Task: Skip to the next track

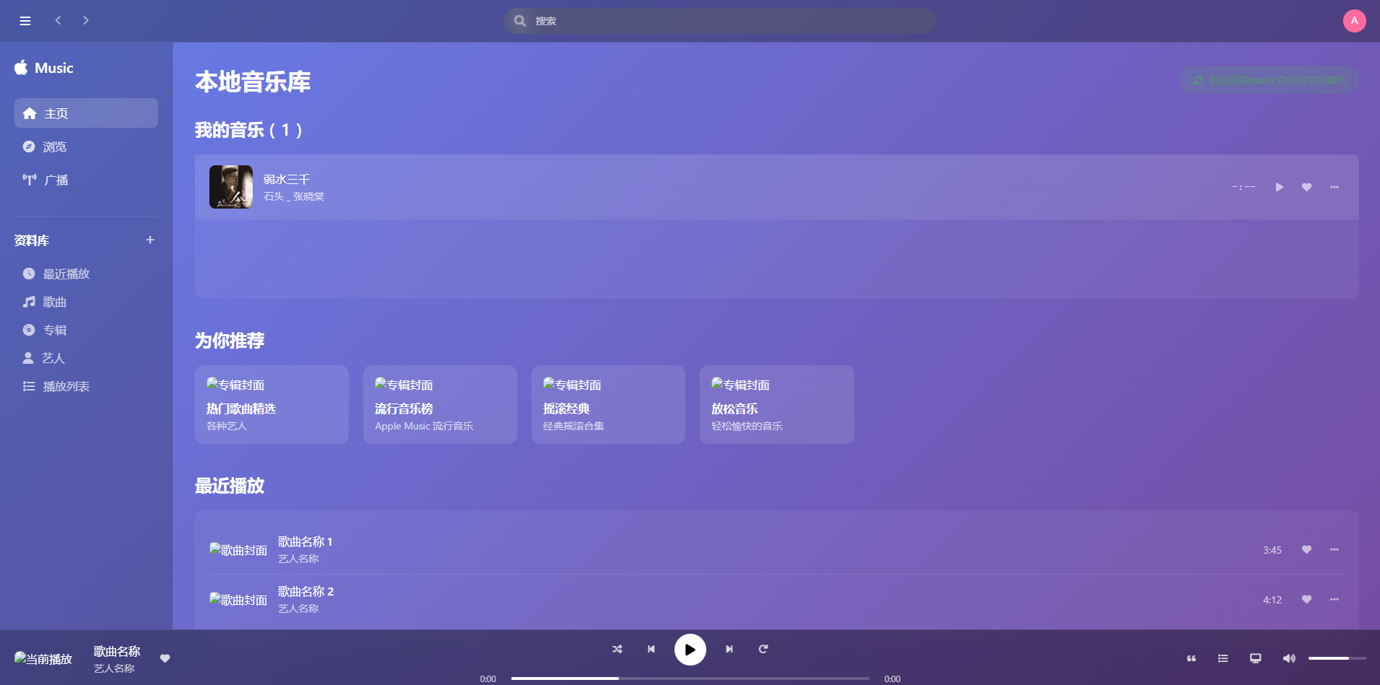Action: [x=729, y=649]
